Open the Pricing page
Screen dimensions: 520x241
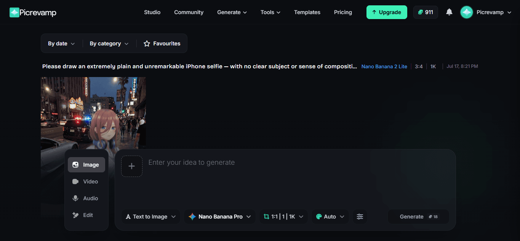click(x=343, y=12)
